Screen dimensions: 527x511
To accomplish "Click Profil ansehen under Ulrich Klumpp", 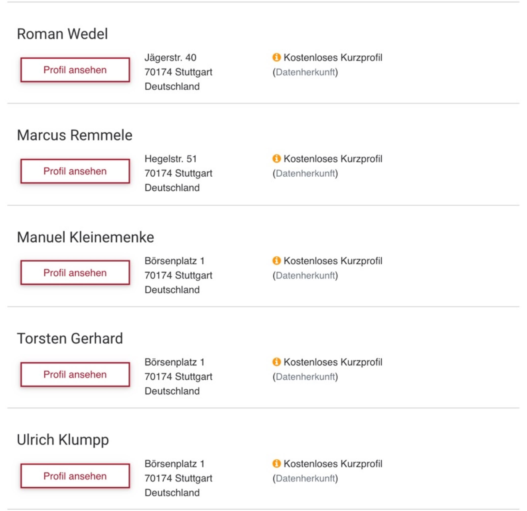I will (x=75, y=476).
